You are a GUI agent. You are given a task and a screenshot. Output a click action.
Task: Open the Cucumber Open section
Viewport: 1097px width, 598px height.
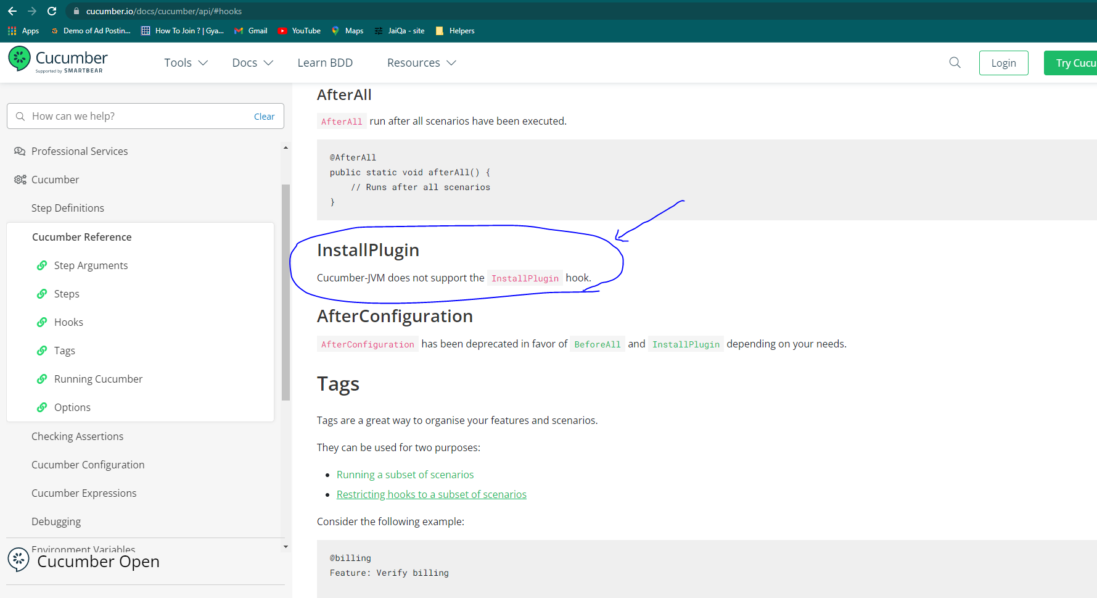click(98, 562)
